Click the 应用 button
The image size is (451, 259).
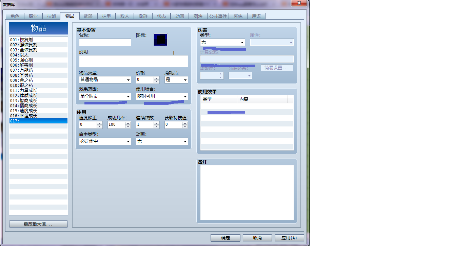pyautogui.click(x=289, y=238)
